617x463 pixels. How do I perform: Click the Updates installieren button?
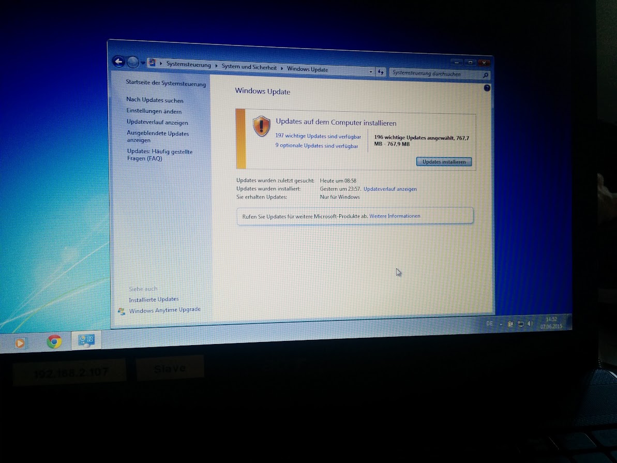pos(444,162)
